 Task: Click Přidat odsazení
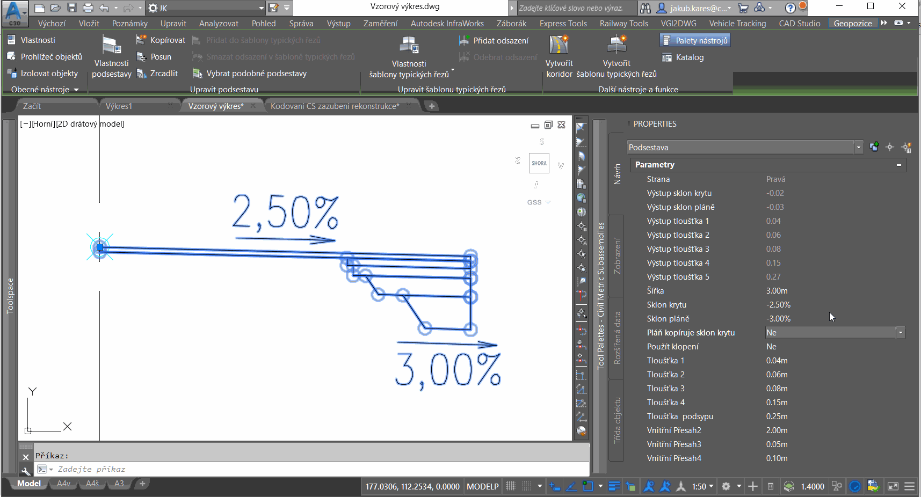pos(494,41)
